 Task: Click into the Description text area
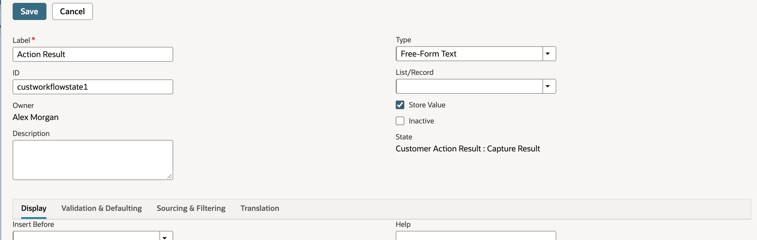[x=93, y=160]
